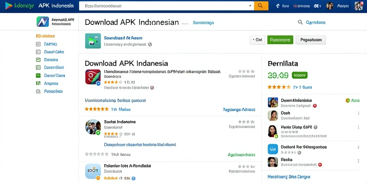Open the dropdown arrow inside the search field

pyautogui.click(x=250, y=6)
